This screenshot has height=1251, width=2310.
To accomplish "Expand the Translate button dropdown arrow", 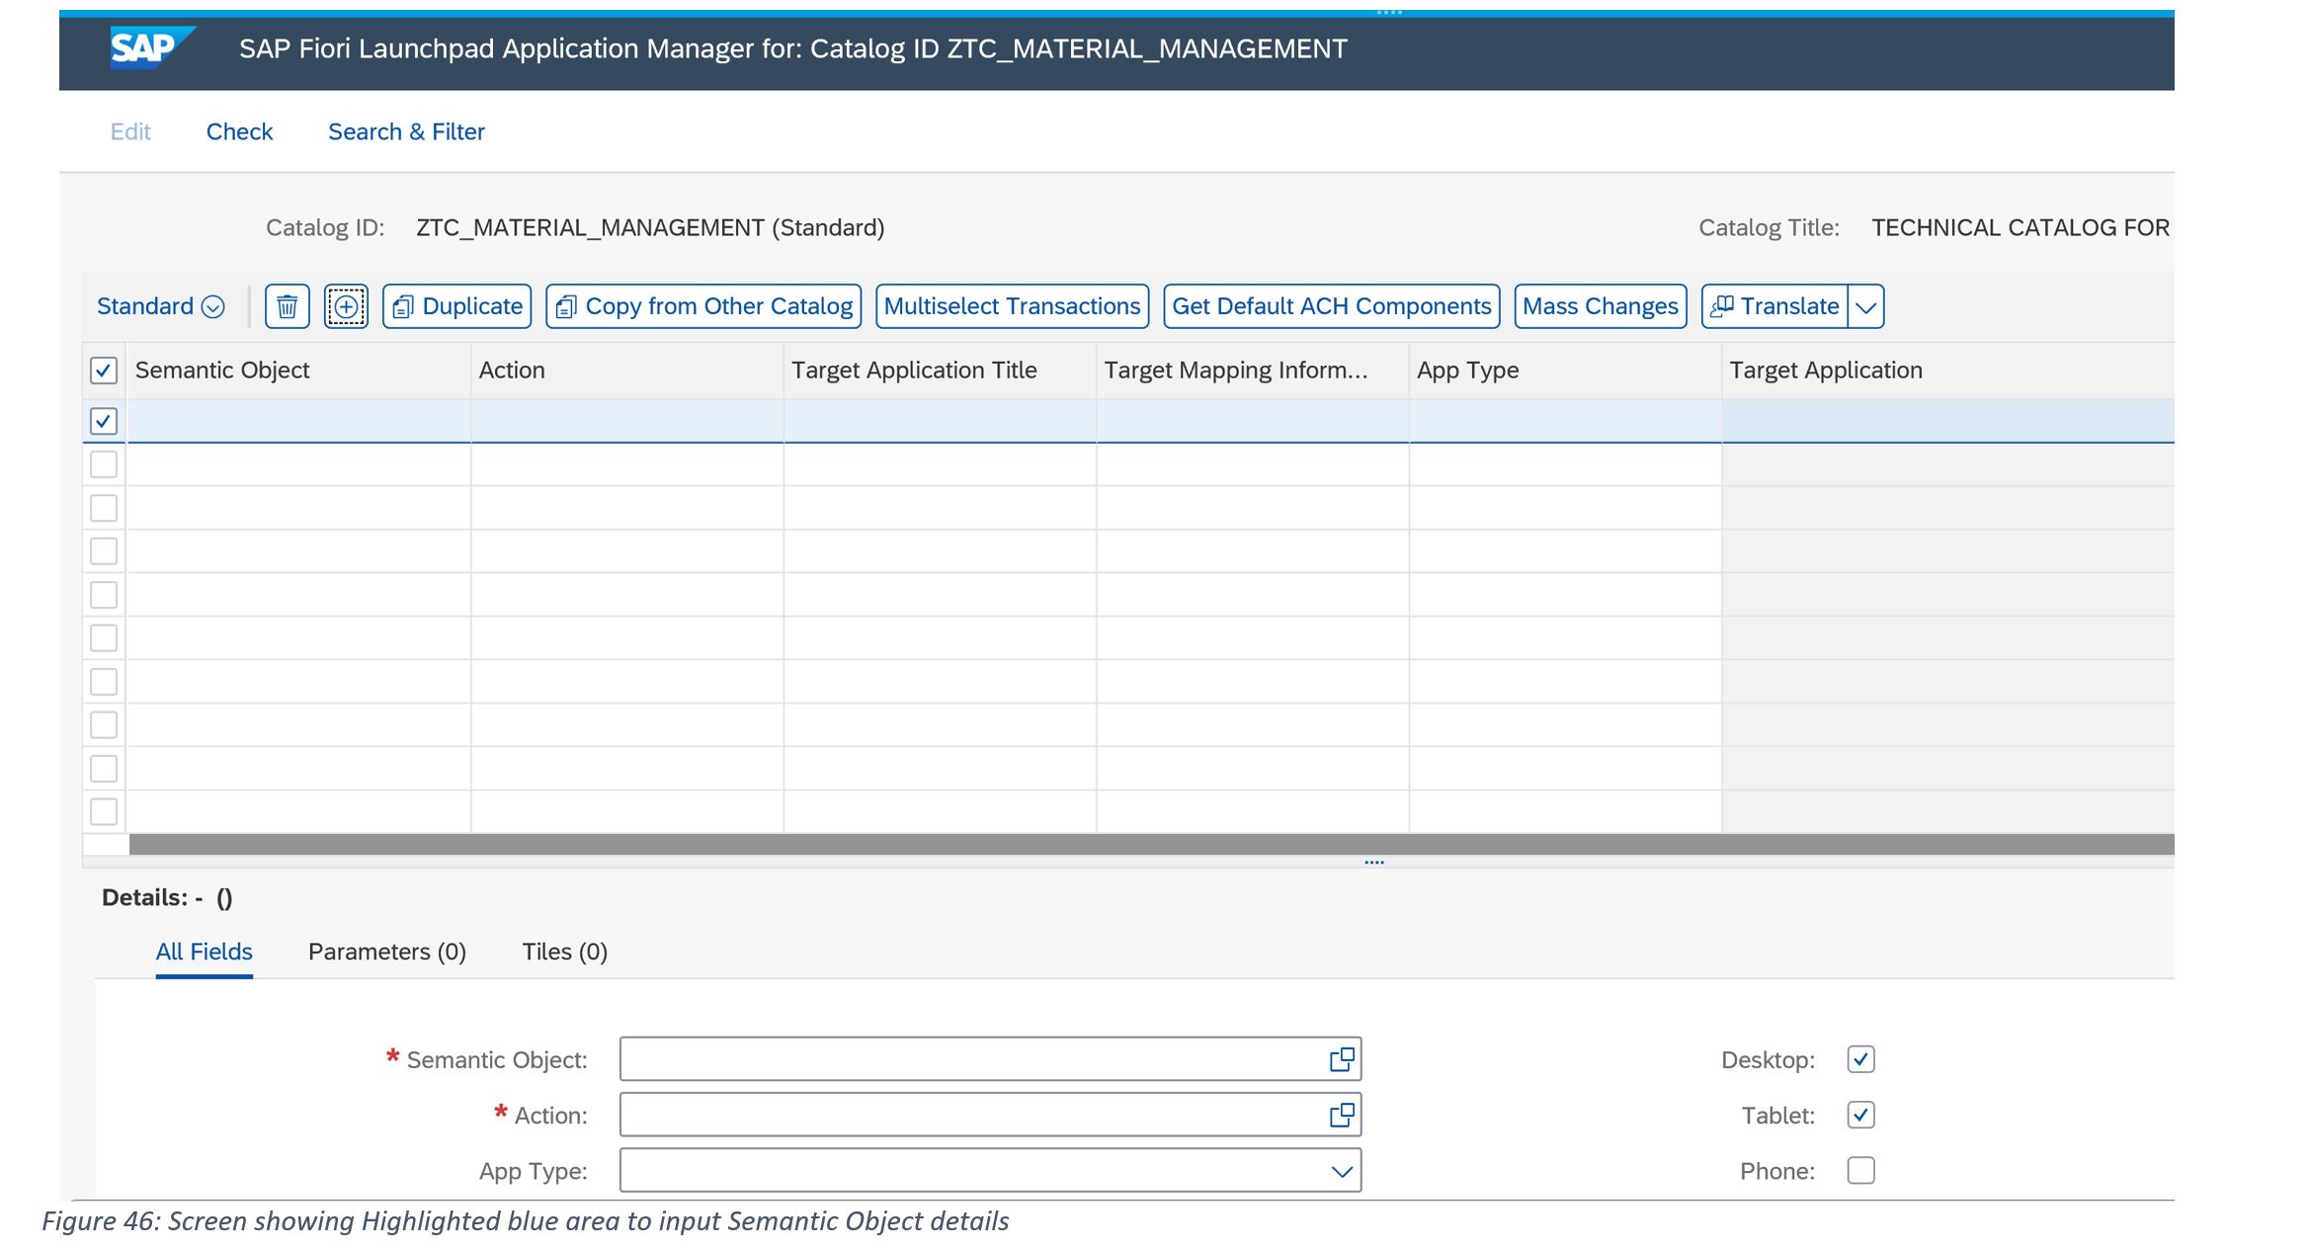I will 1866,306.
